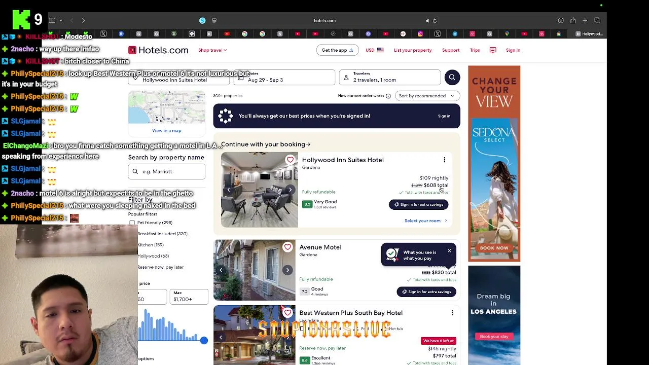Expand the Shop travel dropdown
649x365 pixels.
tap(212, 50)
